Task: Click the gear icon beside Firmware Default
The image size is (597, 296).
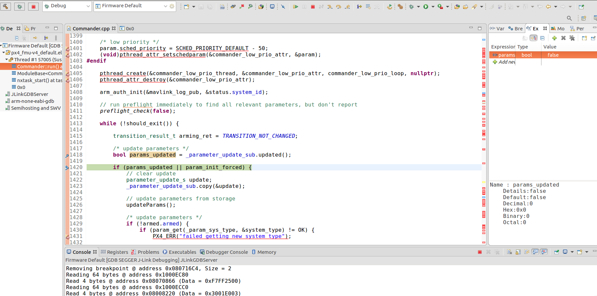Action: tap(172, 6)
